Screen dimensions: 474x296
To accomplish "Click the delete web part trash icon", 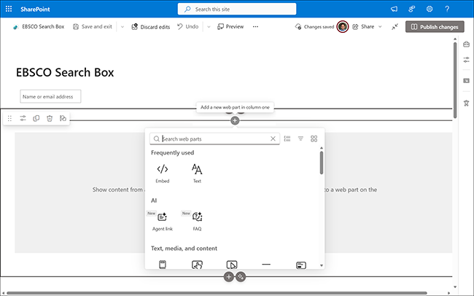I will pyautogui.click(x=50, y=118).
